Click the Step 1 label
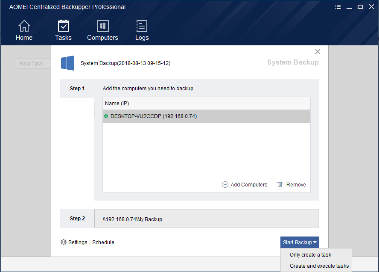The height and width of the screenshot is (272, 379). (77, 89)
